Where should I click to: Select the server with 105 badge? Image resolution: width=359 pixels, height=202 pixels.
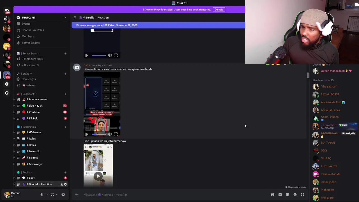(7, 75)
